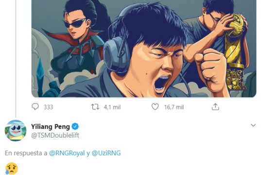Viewport: 261px width, 175px height.
Task: View the 4,1 mil retweets count
Action: click(x=112, y=107)
